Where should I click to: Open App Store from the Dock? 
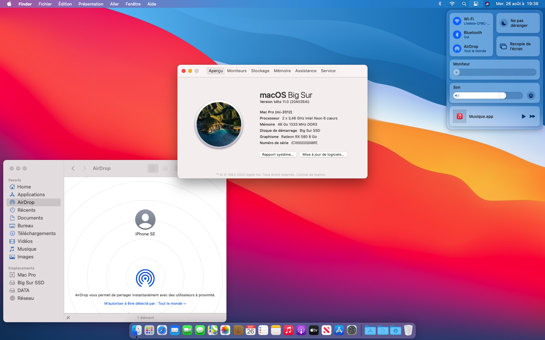[x=339, y=330]
